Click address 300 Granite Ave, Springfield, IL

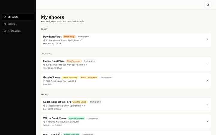click(x=61, y=81)
